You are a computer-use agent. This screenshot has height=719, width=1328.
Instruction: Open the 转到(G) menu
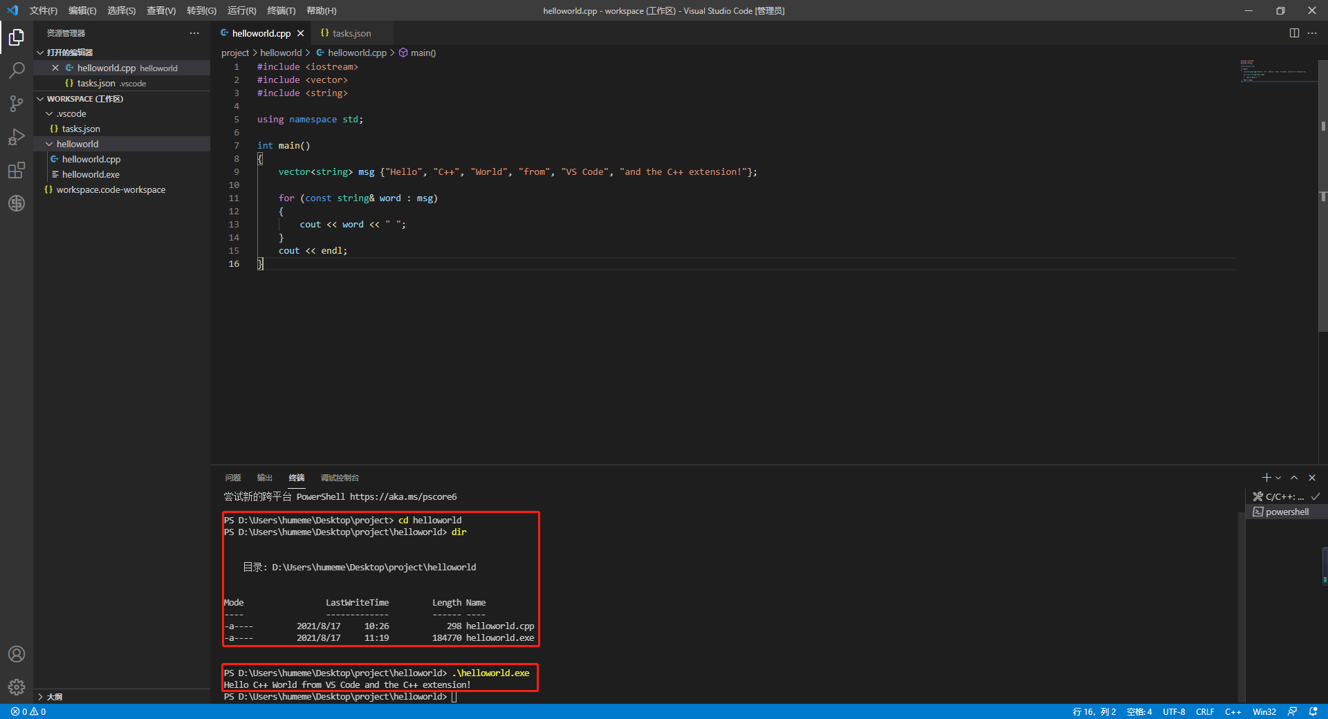201,10
